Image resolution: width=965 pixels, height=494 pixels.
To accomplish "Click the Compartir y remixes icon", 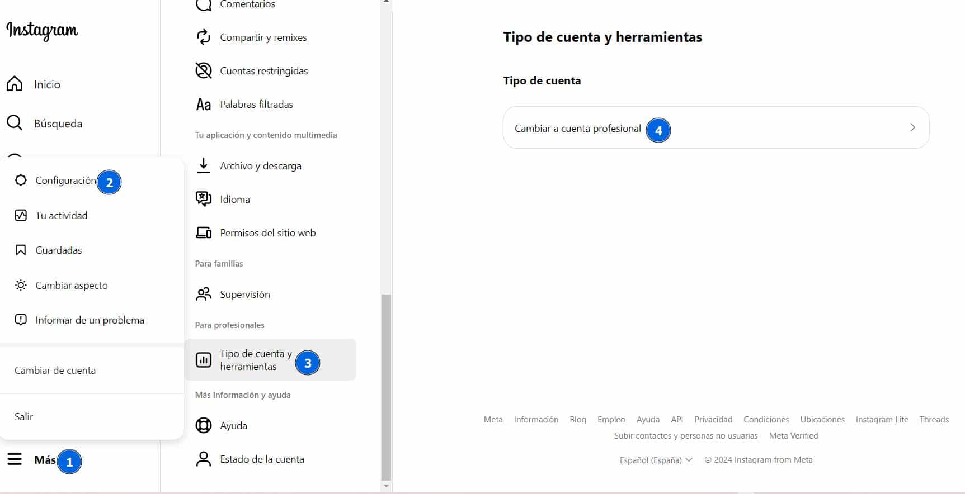I will pyautogui.click(x=204, y=37).
